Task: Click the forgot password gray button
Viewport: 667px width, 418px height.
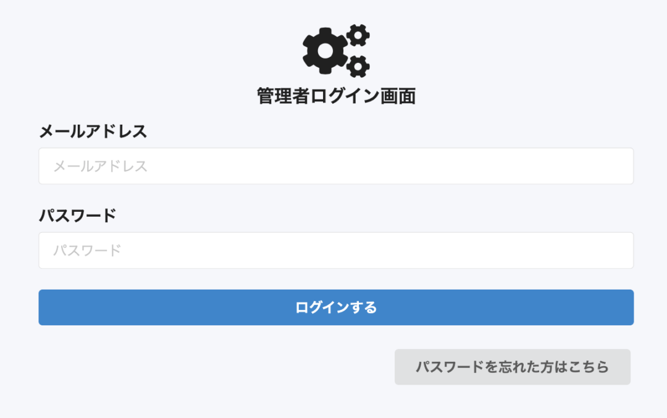Action: coord(513,366)
